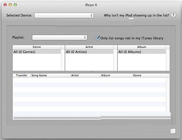Viewport: 182px width, 140px height.
Task: Click the Genre column header in song table
Action: tap(151, 75)
